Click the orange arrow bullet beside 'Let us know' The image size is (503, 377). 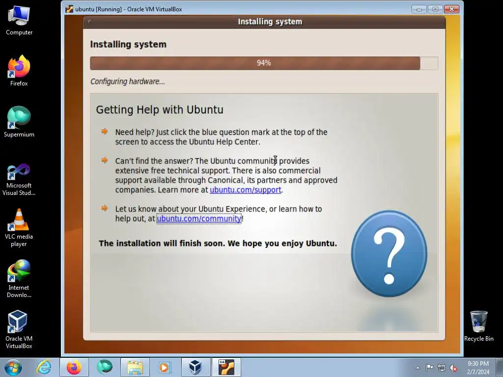point(105,208)
